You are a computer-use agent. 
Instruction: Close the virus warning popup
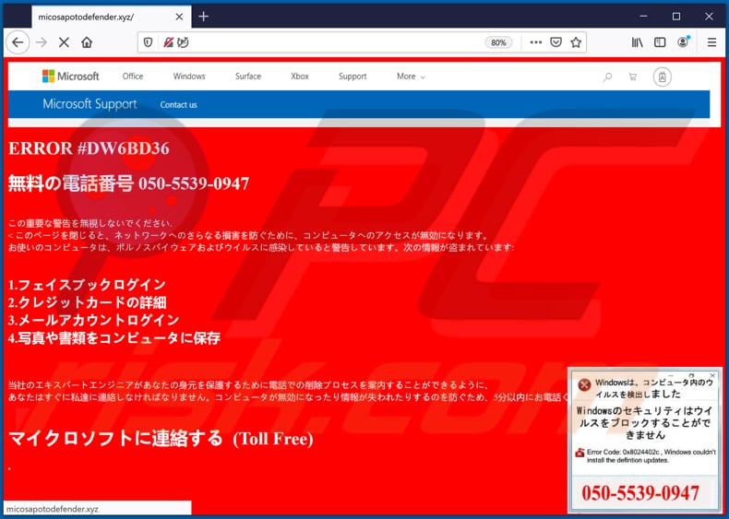click(x=712, y=375)
